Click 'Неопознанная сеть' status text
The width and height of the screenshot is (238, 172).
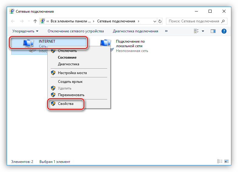[132, 51]
